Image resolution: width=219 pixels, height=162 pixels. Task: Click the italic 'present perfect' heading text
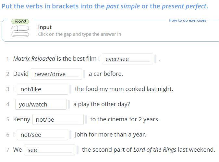(184, 6)
